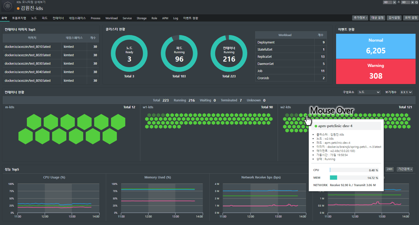Open the 구성요소 노드 dropdown
The width and height of the screenshot is (419, 225).
point(369,92)
